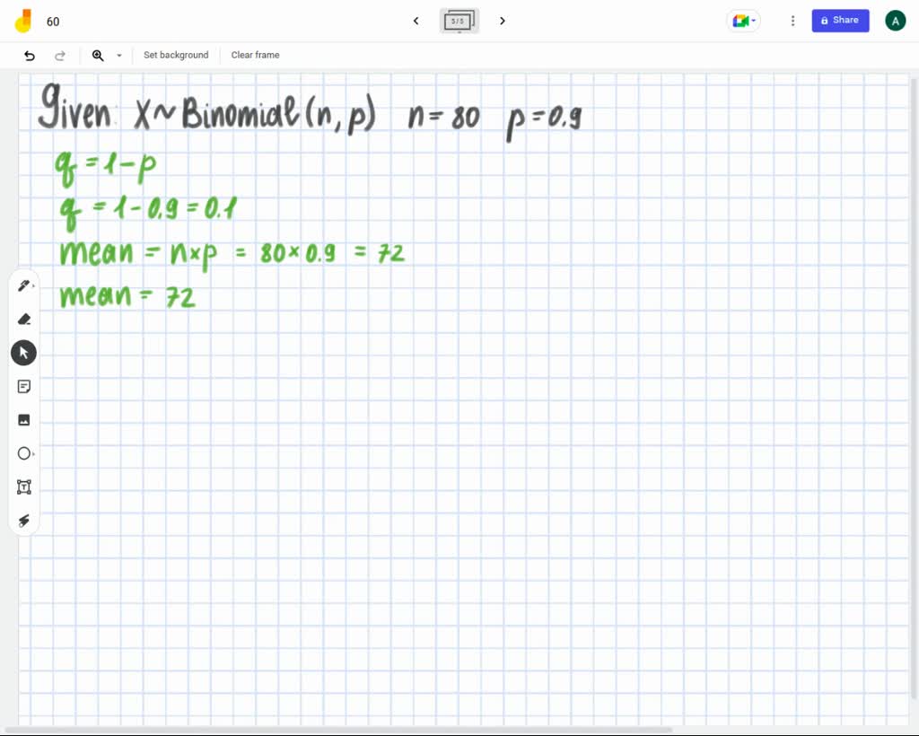
Task: Select the Eraser tool
Action: 24,319
